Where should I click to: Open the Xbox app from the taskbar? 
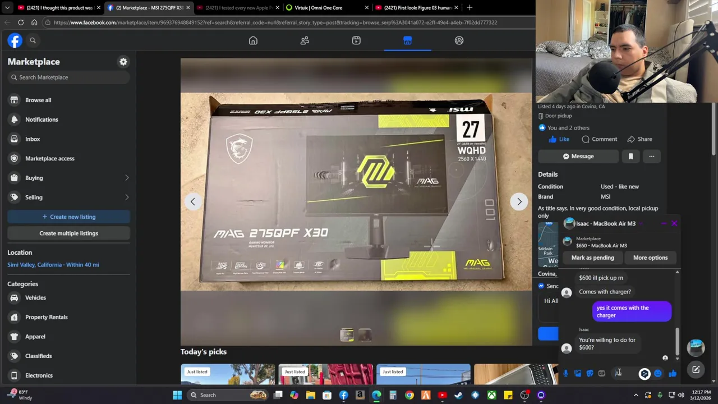point(491,395)
